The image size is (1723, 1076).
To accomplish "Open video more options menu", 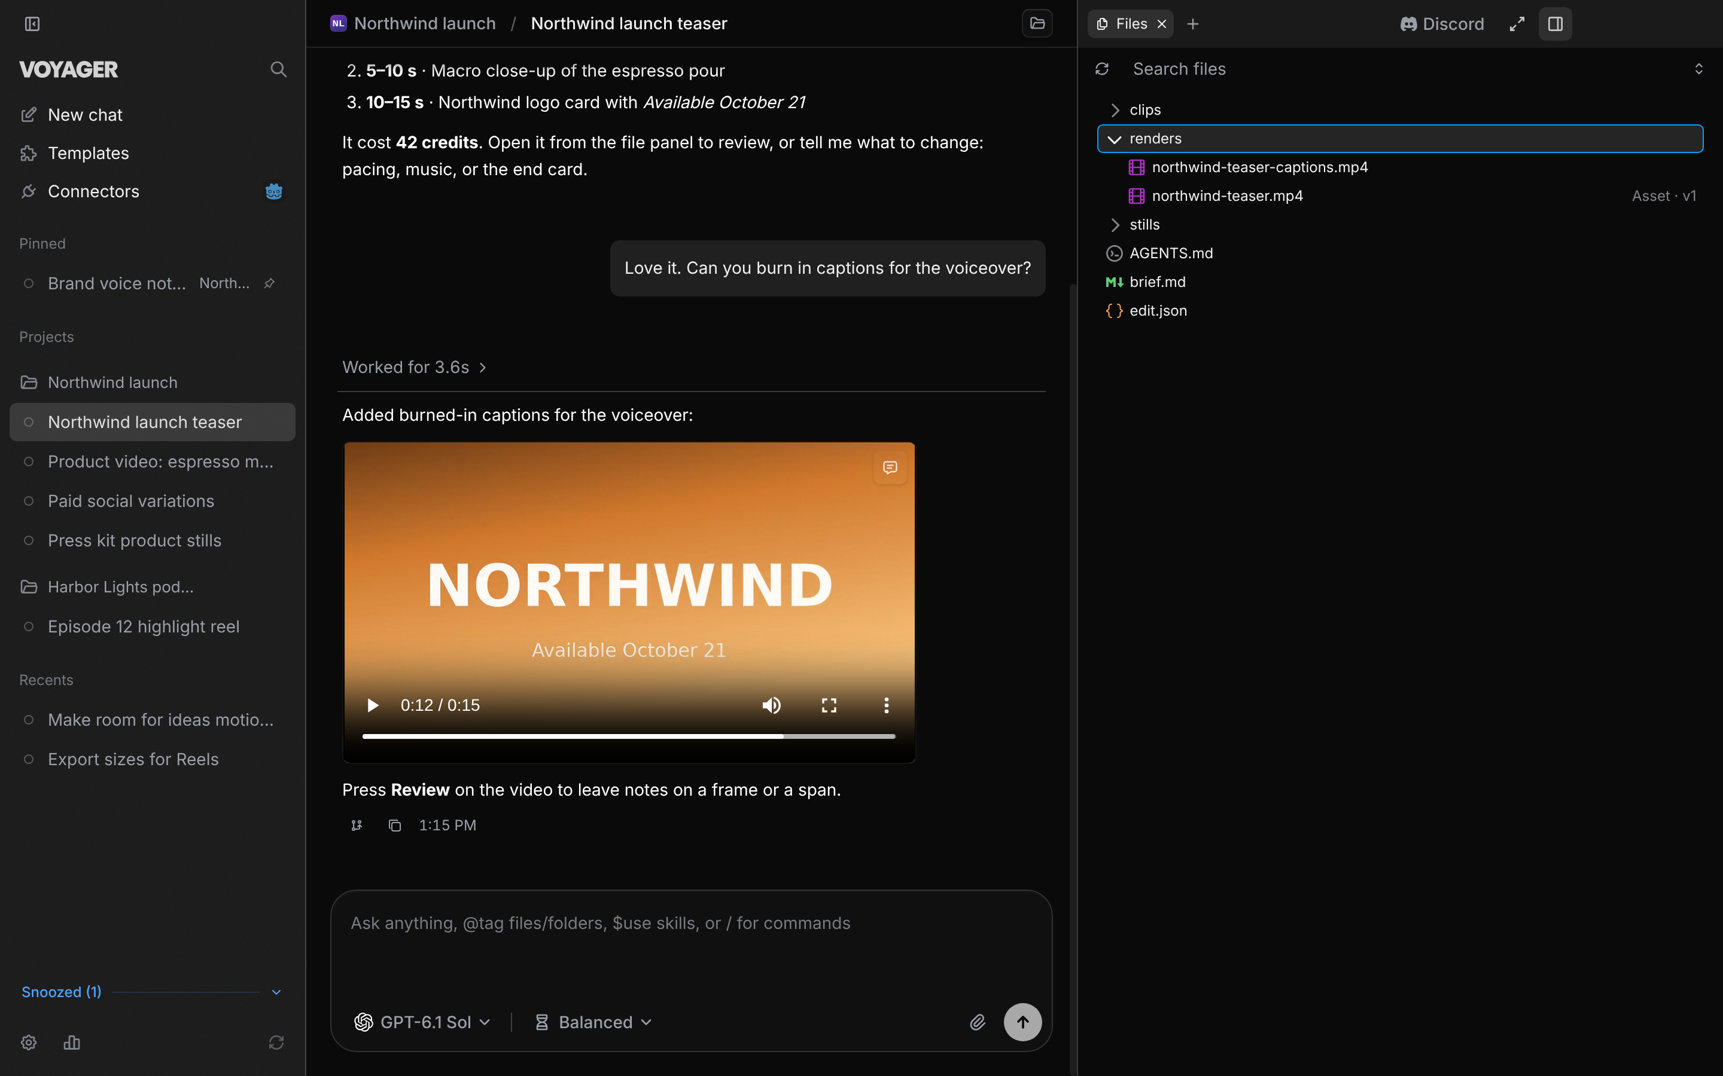I will click(885, 705).
